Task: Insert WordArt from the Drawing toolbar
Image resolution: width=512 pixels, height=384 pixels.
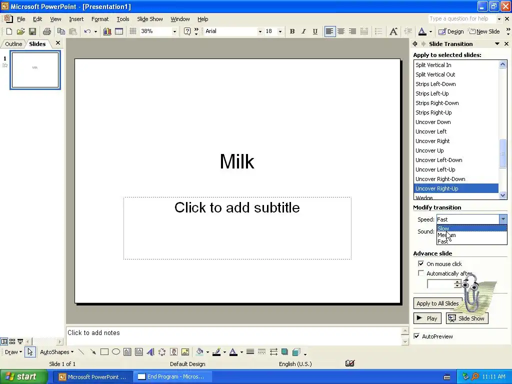Action: [x=150, y=352]
